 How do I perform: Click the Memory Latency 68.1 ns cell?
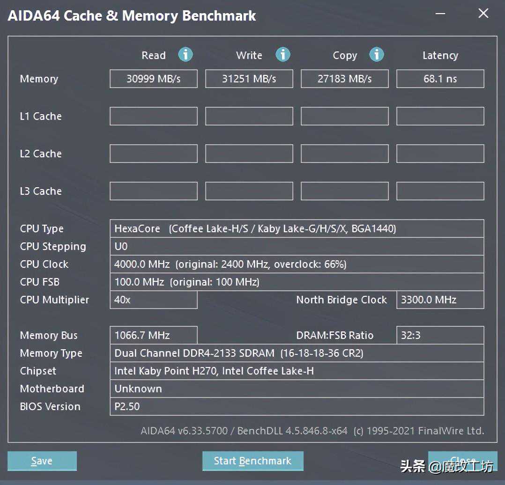(x=440, y=79)
